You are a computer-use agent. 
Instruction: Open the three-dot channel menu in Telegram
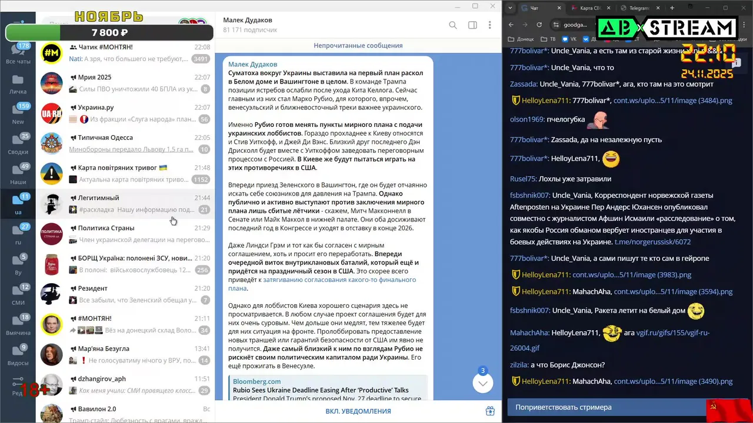[489, 25]
